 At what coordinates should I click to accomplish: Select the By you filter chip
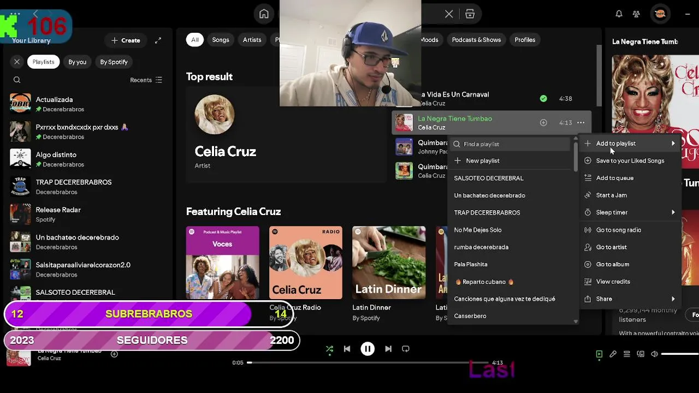[x=77, y=62]
